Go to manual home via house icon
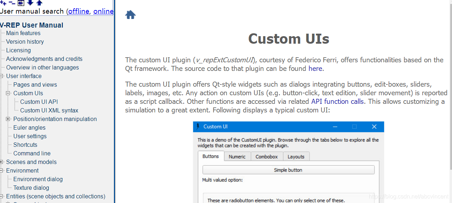The width and height of the screenshot is (452, 203). pyautogui.click(x=130, y=15)
